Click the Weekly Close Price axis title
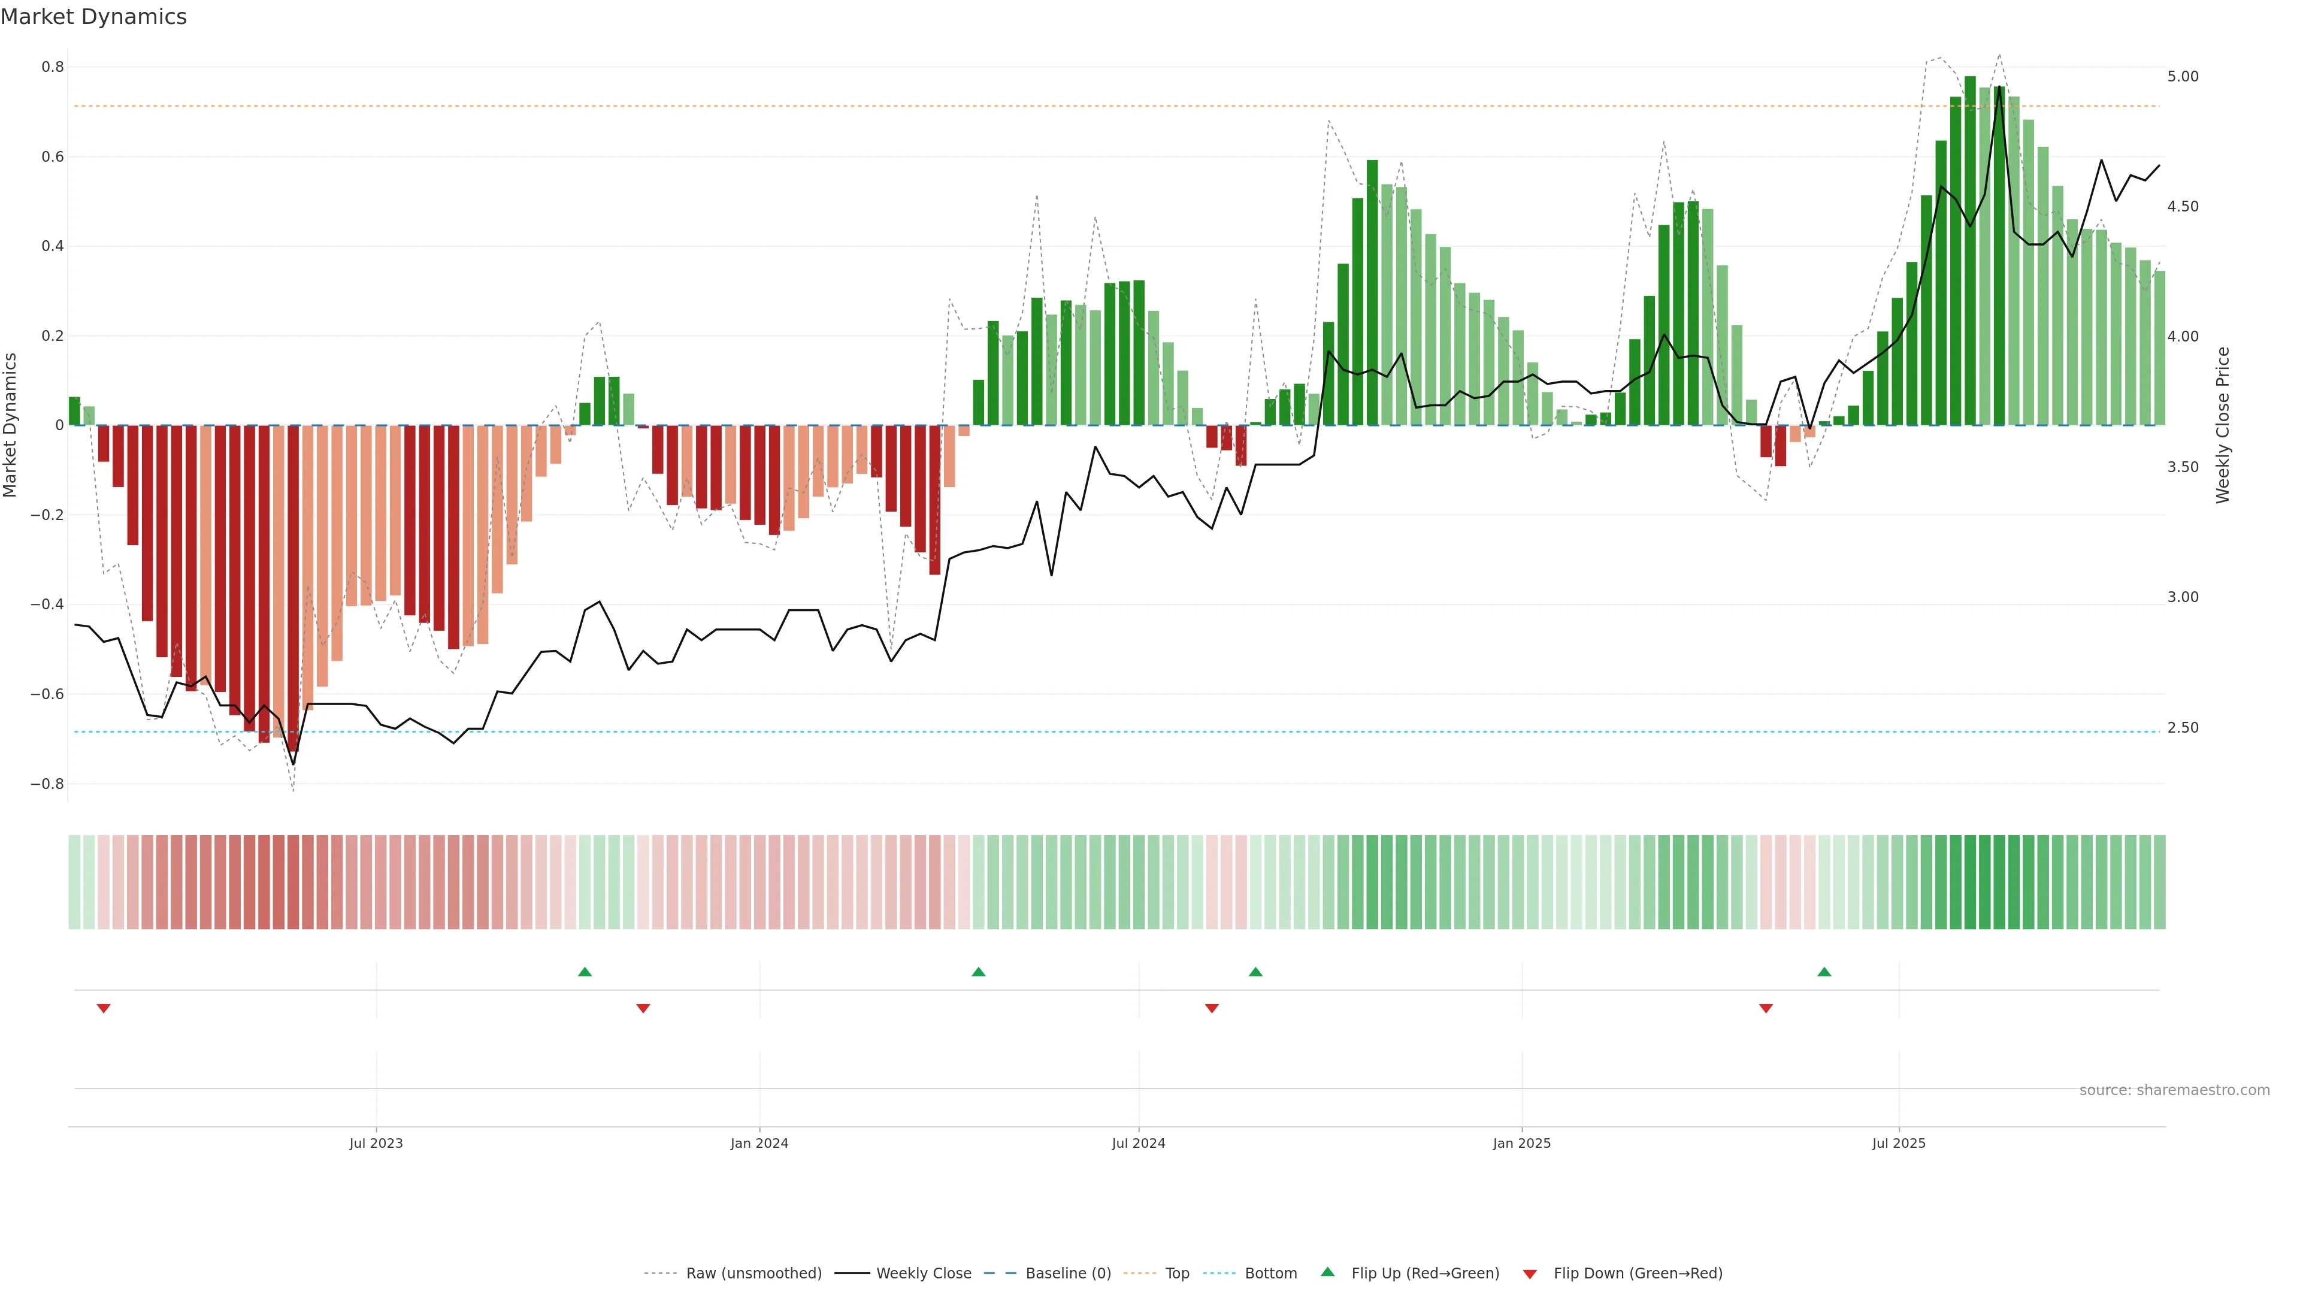 coord(2222,425)
